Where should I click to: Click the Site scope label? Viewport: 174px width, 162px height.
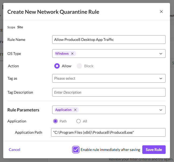[20, 27]
